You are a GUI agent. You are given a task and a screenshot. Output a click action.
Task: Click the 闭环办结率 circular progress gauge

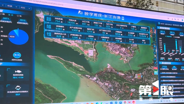tap(17, 55)
